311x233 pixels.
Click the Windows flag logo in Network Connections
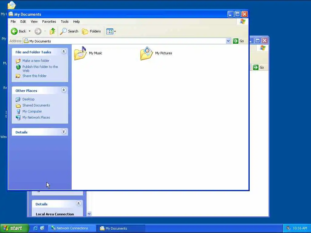tap(263, 48)
